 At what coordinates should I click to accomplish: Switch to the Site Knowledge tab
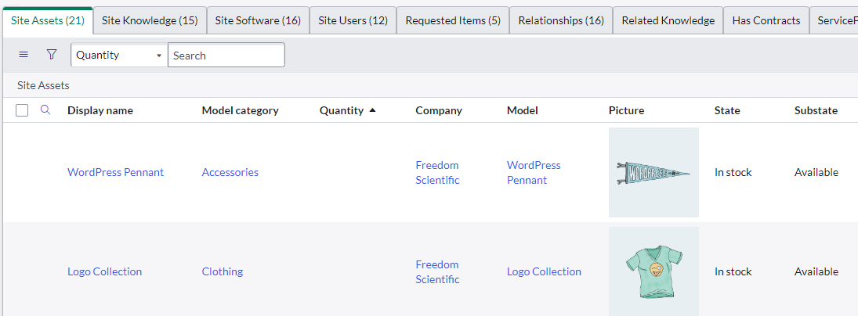(150, 20)
